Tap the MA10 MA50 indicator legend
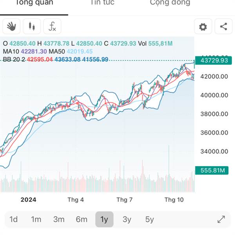Viewport: 235px width, 235px height. pyautogui.click(x=48, y=51)
